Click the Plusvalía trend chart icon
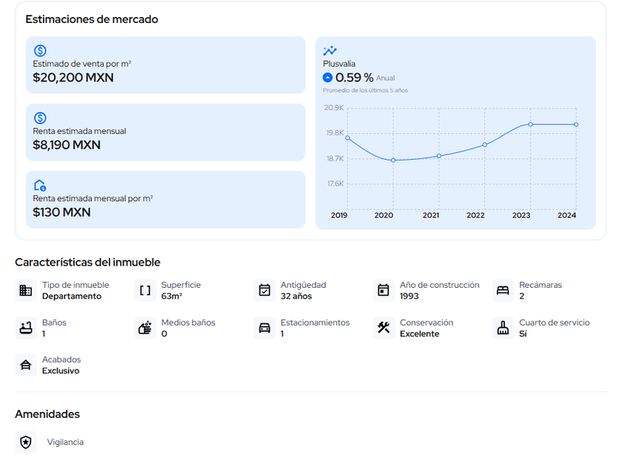Image resolution: width=621 pixels, height=466 pixels. tap(330, 51)
